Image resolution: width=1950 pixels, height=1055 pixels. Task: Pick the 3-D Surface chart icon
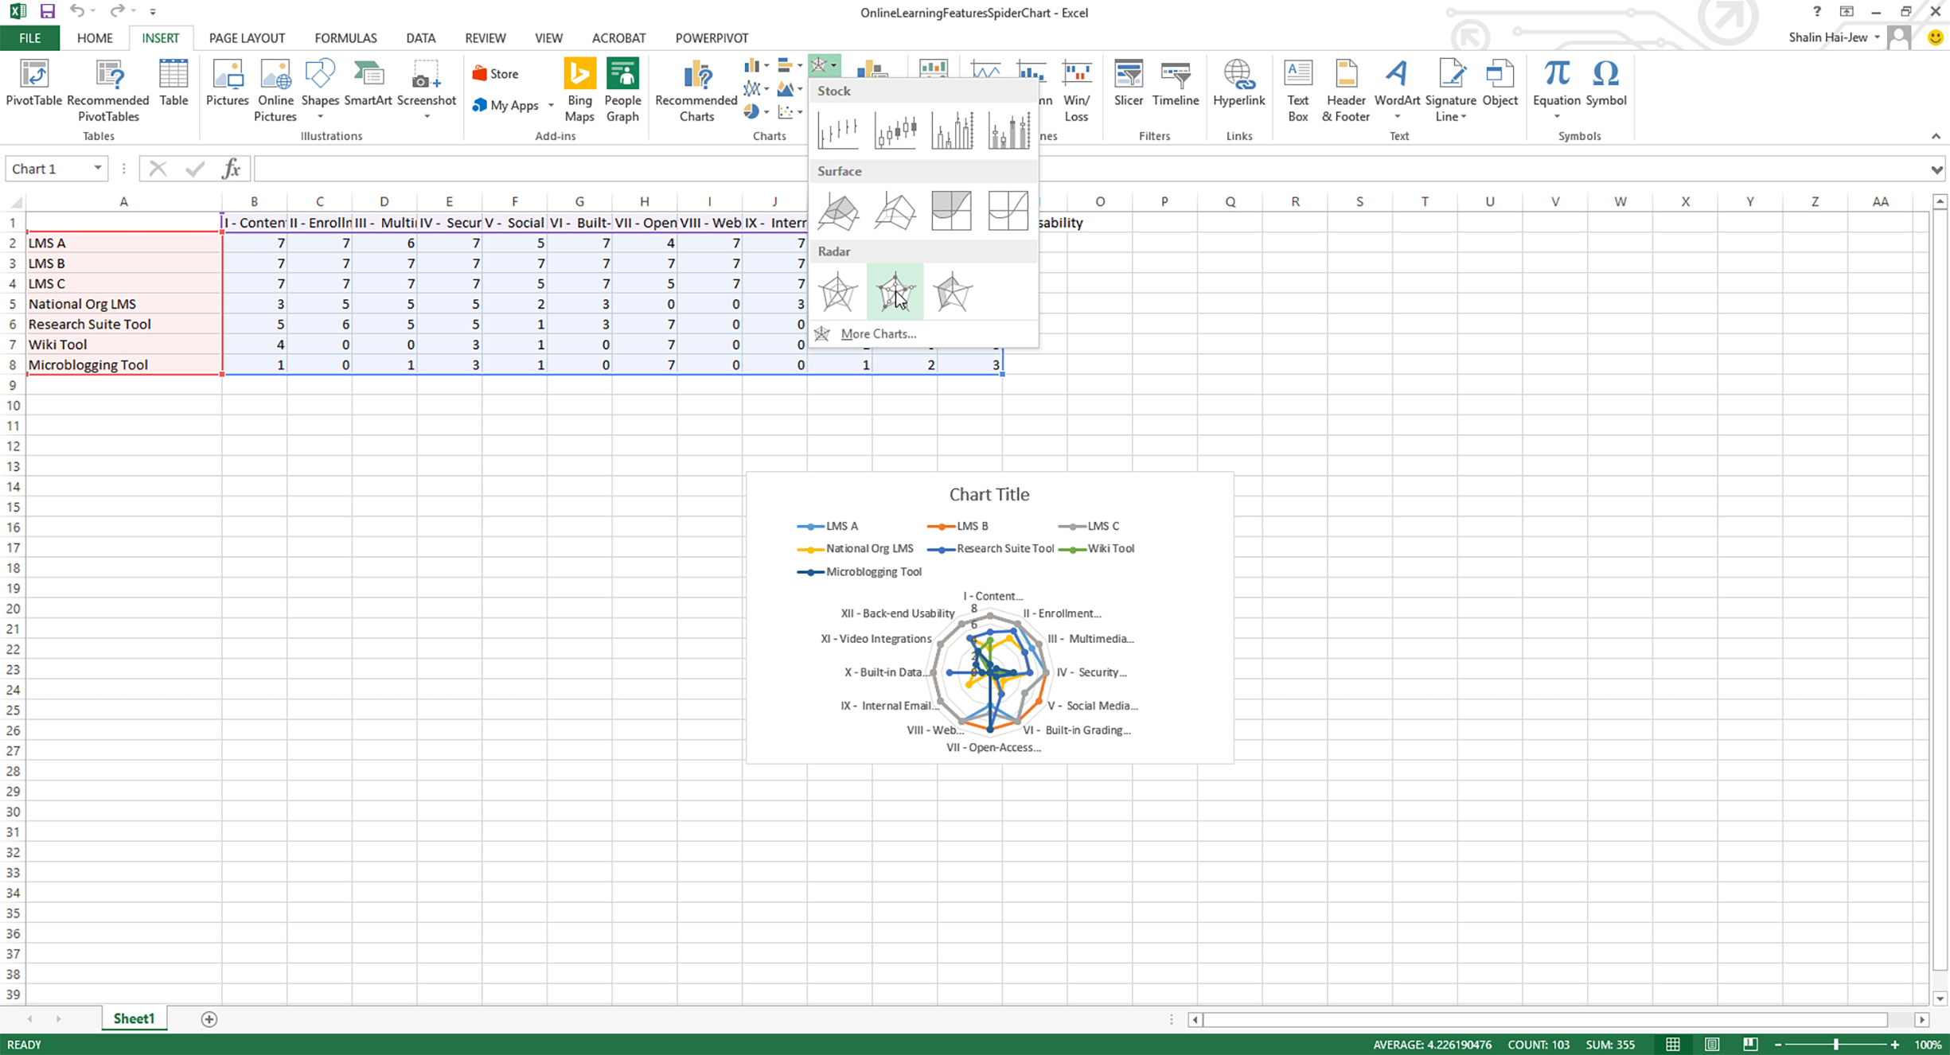pos(838,211)
